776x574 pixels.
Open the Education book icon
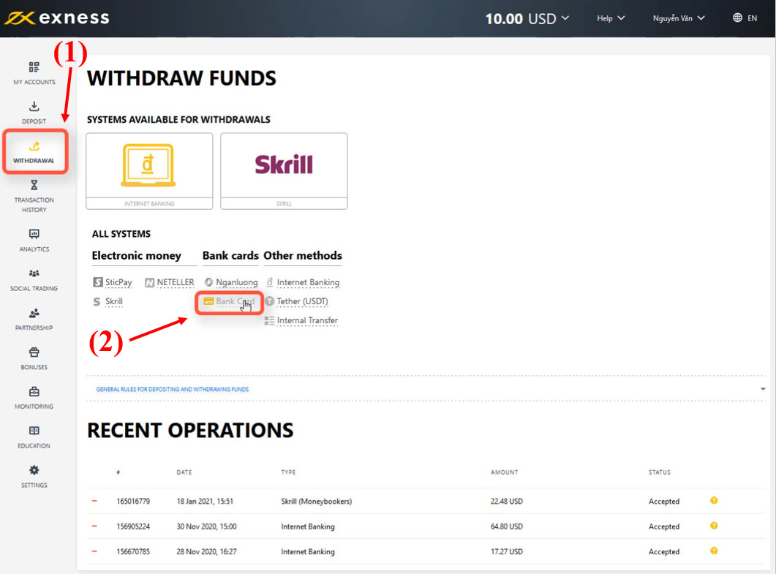pos(34,431)
